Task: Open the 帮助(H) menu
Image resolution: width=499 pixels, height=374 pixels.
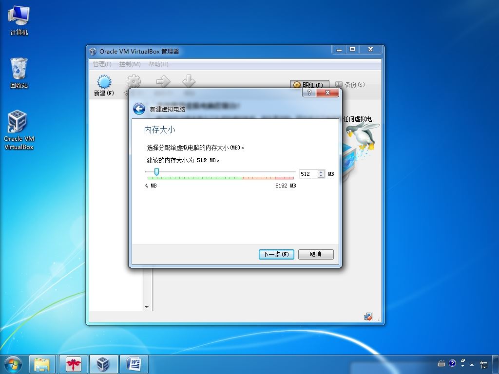Action: point(158,64)
